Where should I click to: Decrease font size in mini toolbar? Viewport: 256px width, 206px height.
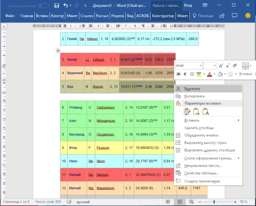[228, 66]
